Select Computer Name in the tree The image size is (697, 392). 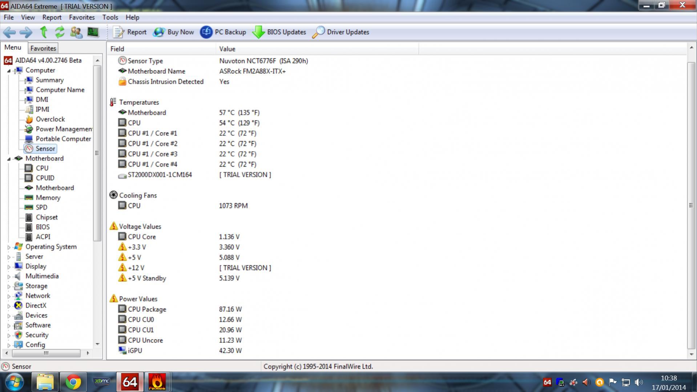[60, 90]
